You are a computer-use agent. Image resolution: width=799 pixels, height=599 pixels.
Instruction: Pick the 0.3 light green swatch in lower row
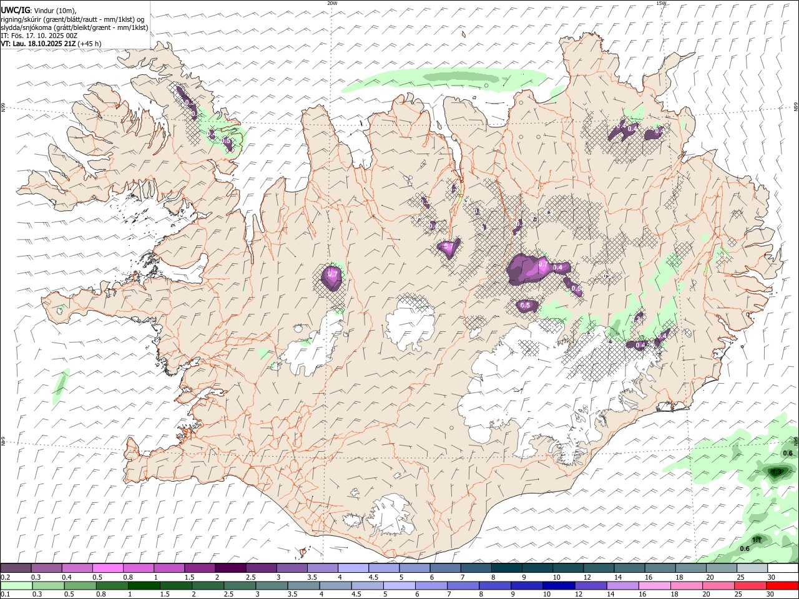(x=48, y=585)
